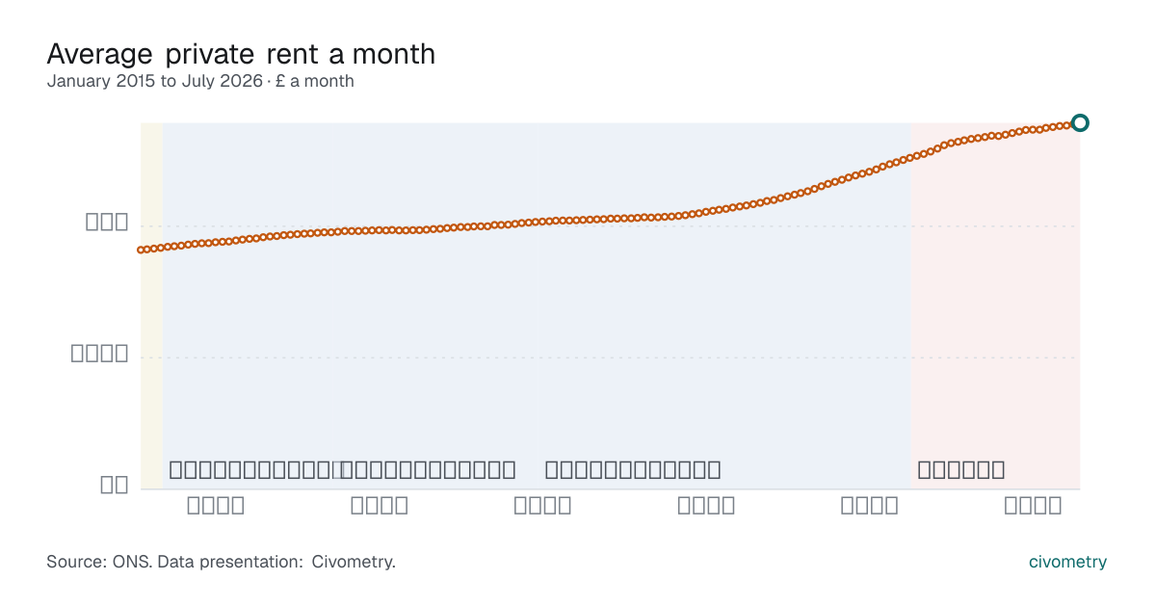Click the civometry logo text
The height and width of the screenshot is (607, 1156).
coord(1067,562)
